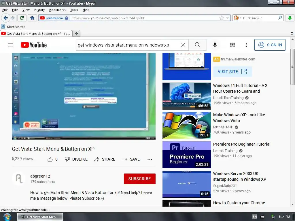The width and height of the screenshot is (295, 221).
Task: Subscribe to abgreen12 channel
Action: (140, 179)
